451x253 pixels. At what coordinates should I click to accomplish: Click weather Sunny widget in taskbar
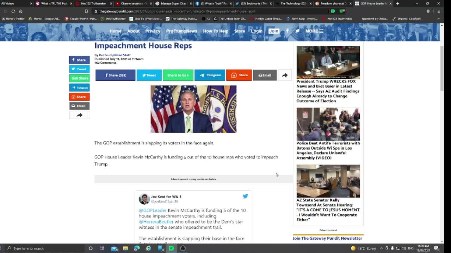[x=364, y=248]
